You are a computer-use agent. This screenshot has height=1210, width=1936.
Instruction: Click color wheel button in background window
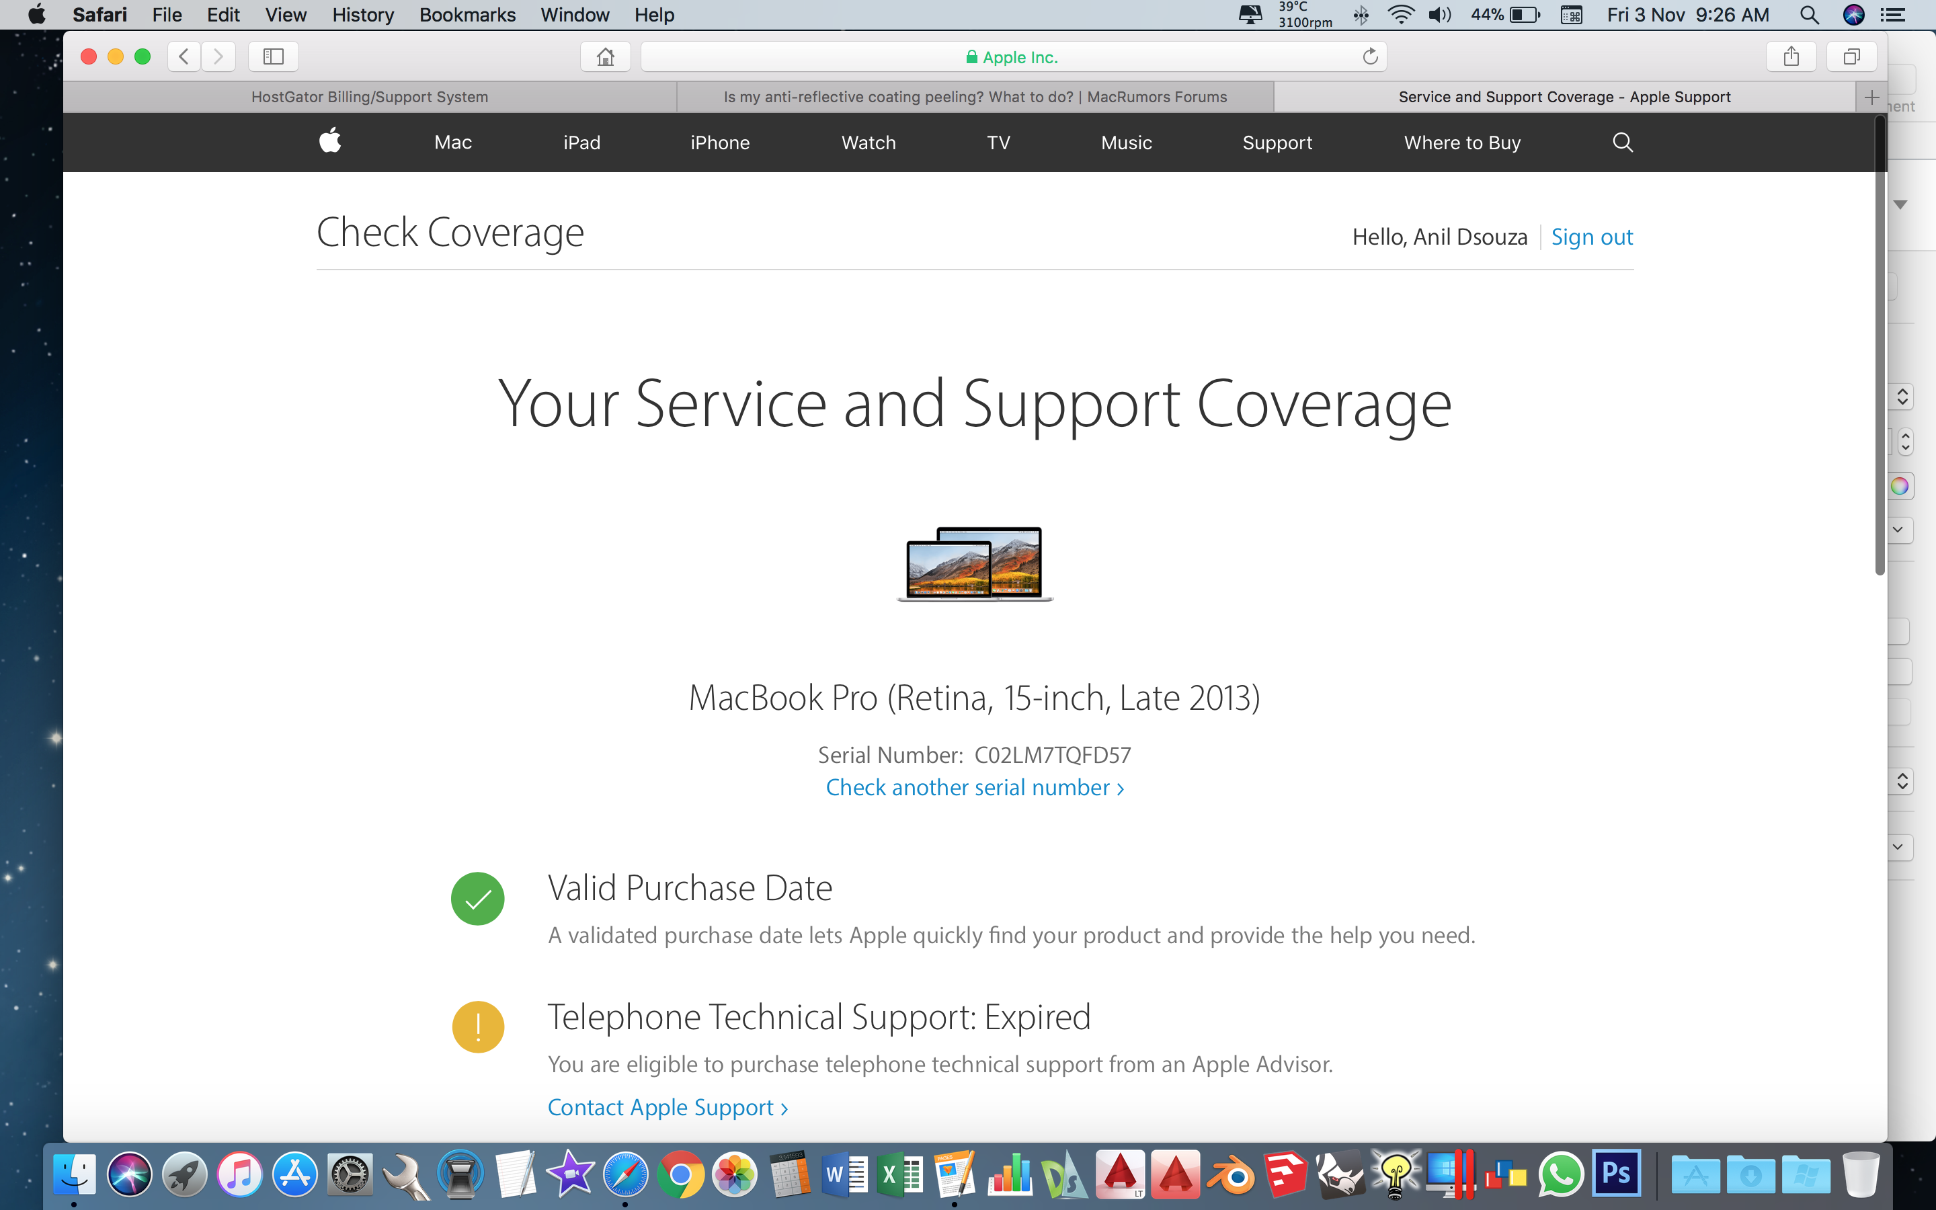(1900, 487)
